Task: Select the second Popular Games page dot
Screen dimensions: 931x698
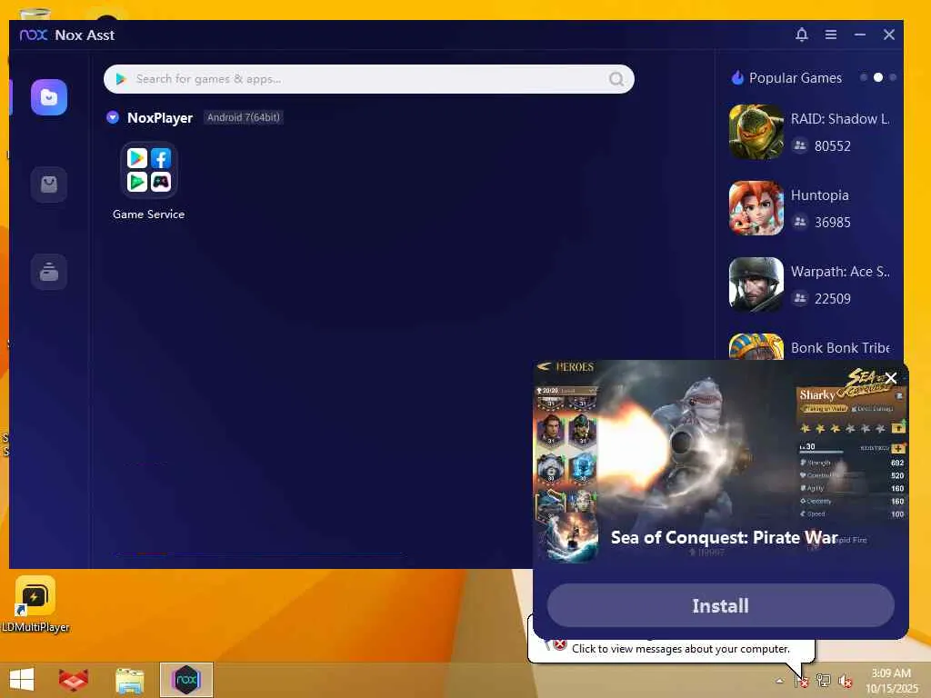Action: point(878,78)
